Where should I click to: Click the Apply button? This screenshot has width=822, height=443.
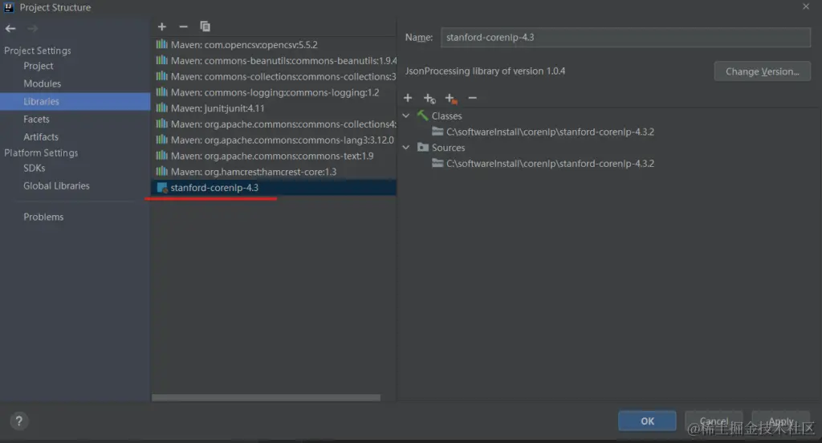780,421
